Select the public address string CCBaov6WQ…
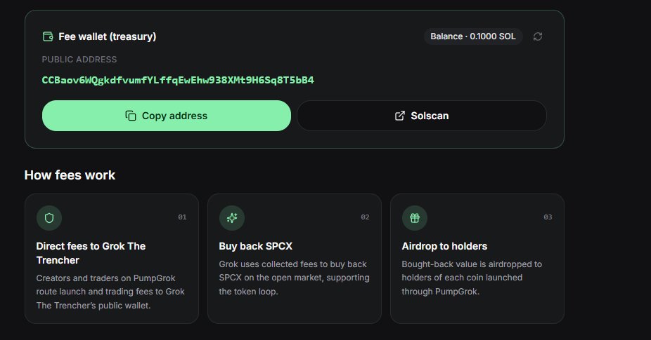Image resolution: width=651 pixels, height=340 pixels. point(178,80)
